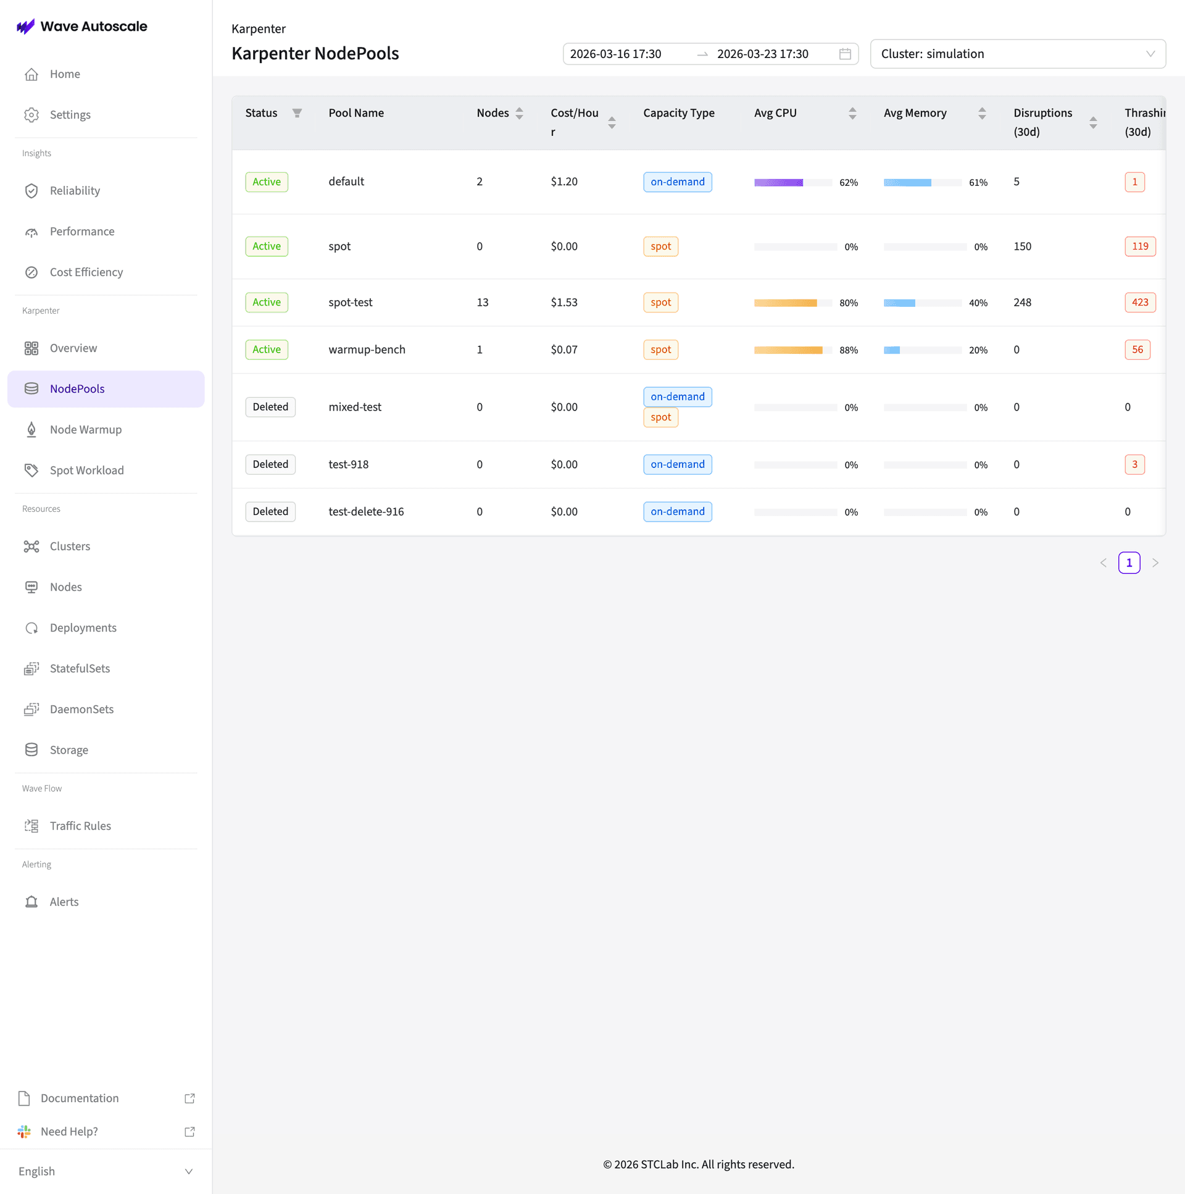Click the Karpenter Overview grid icon
The width and height of the screenshot is (1185, 1194).
point(31,349)
